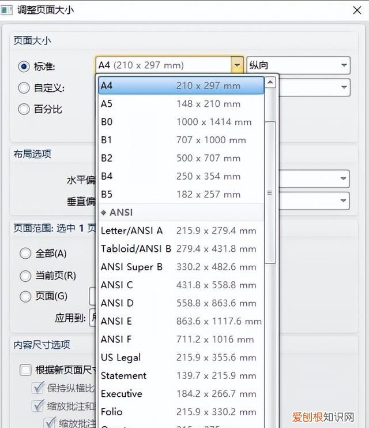Collapse the ANSI group header
This screenshot has width=369, height=428.
point(181,213)
